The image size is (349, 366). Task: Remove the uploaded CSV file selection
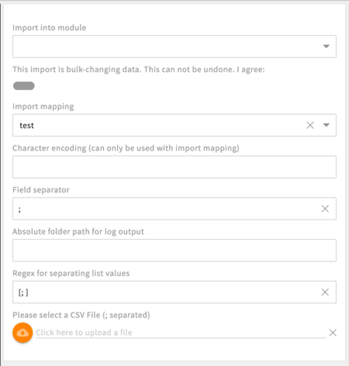pyautogui.click(x=333, y=333)
